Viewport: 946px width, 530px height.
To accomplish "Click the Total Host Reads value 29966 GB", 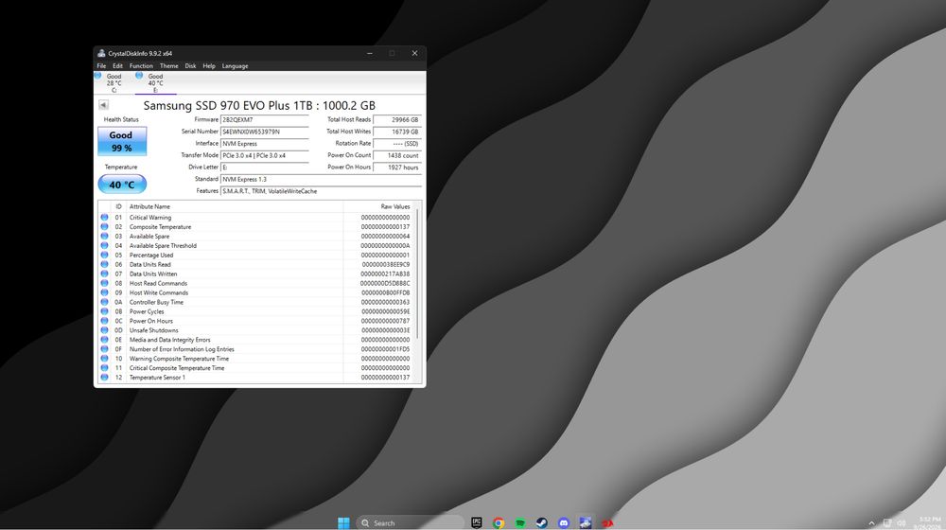I will click(397, 119).
